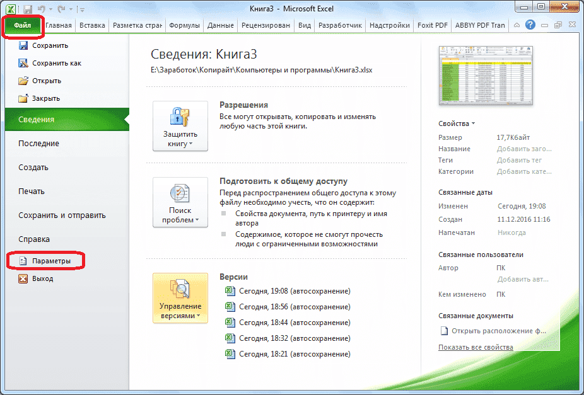Viewport: 584px width, 395px height.
Task: Click the Показать все свойства link
Action: [476, 347]
